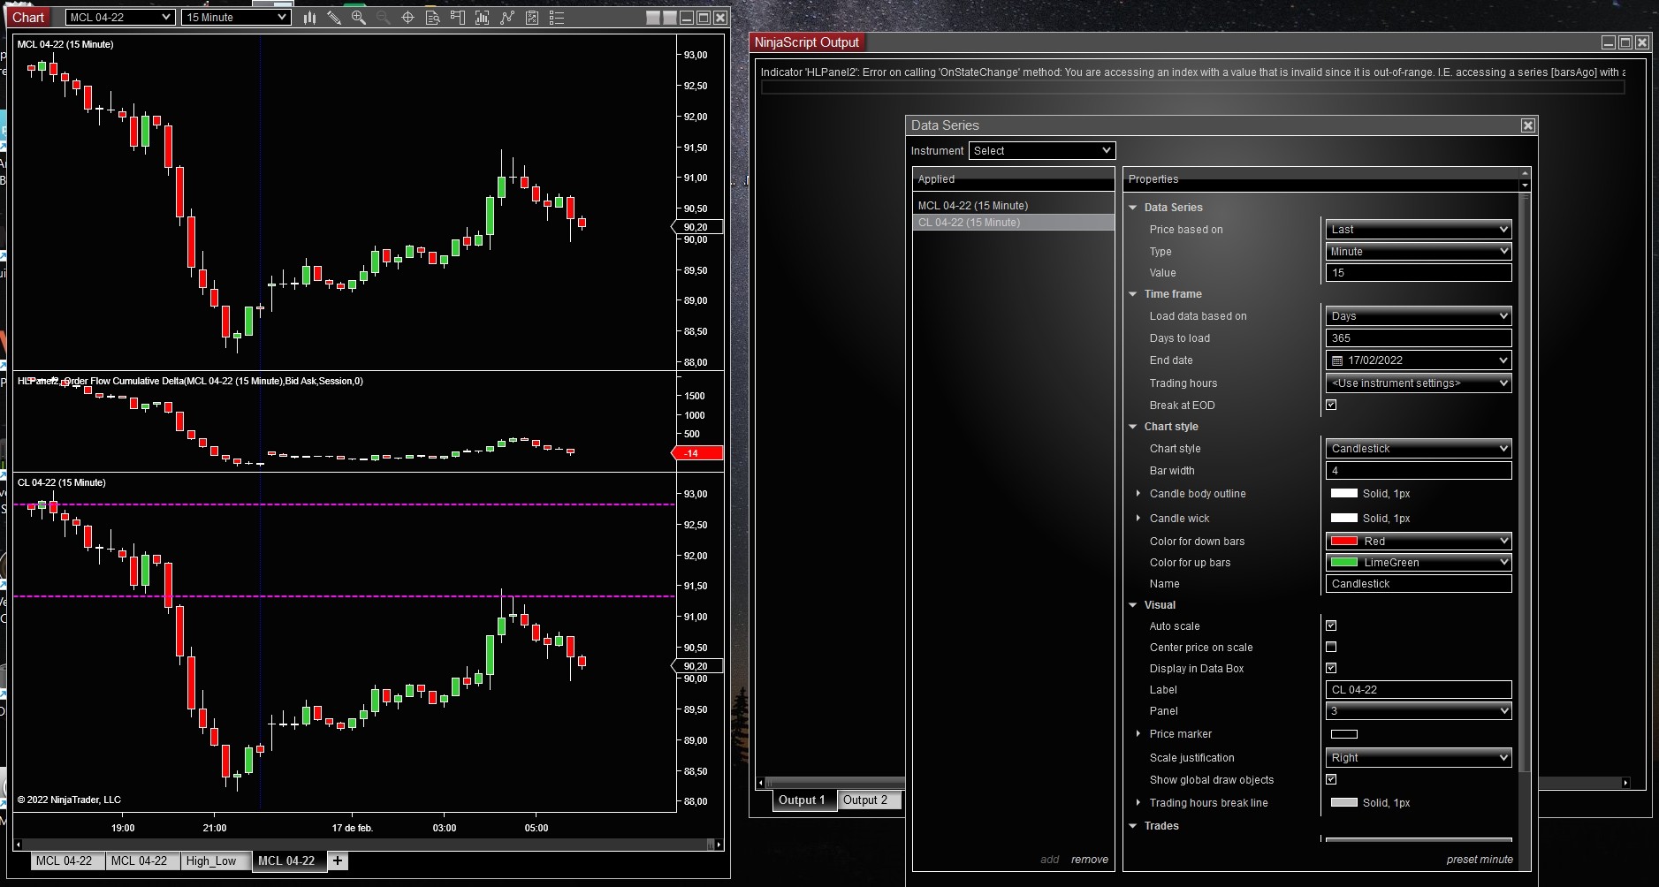Close the Data Series dialog

pos(1528,125)
